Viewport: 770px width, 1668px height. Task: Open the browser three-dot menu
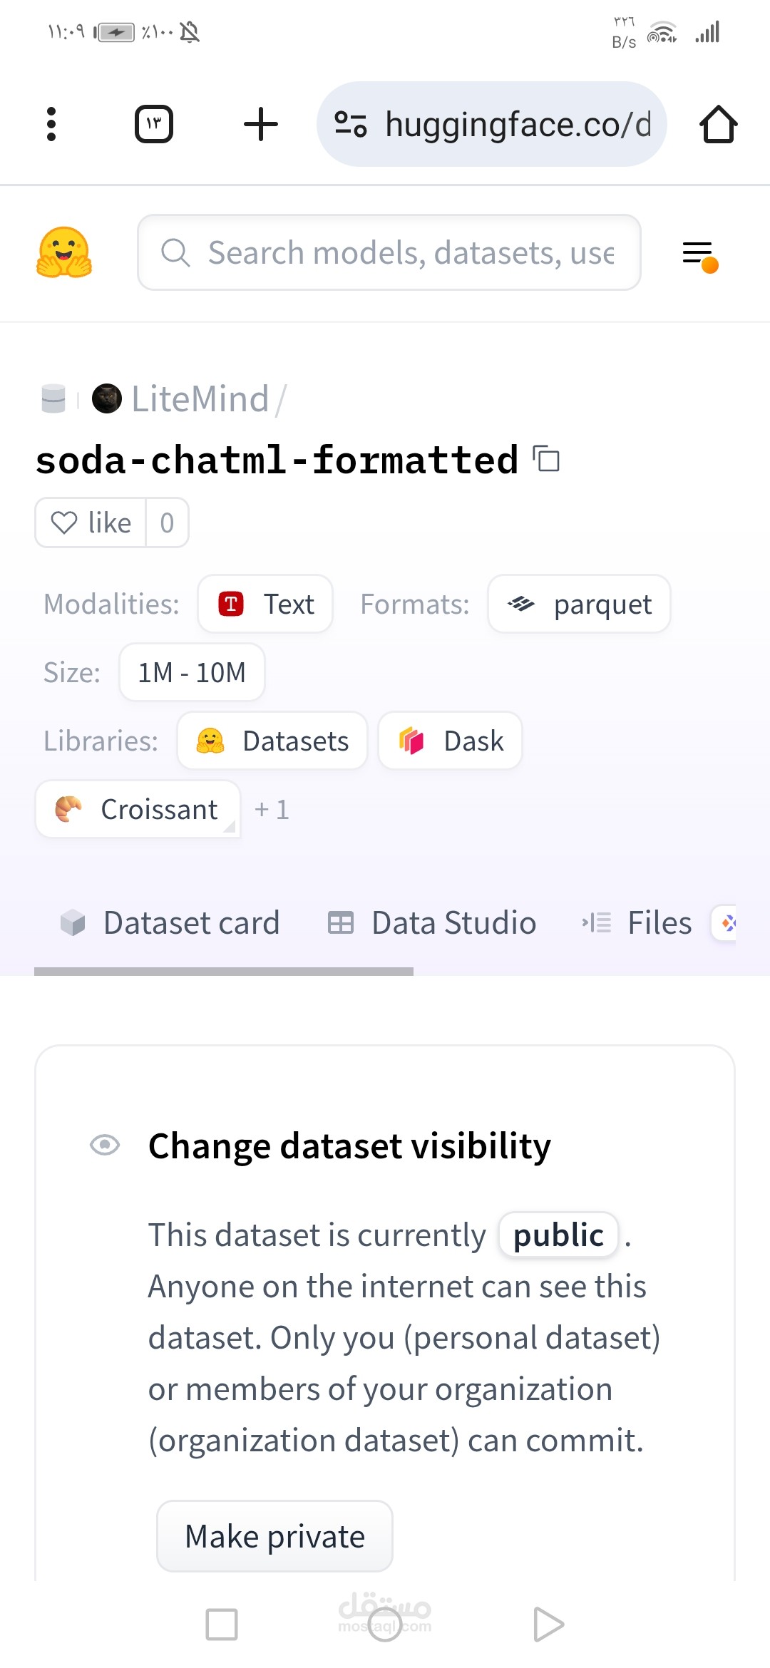pyautogui.click(x=51, y=124)
